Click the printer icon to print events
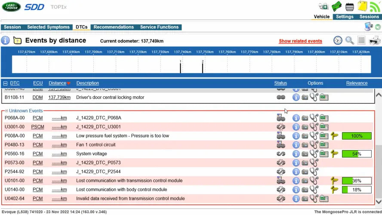382x215 pixels. tap(375, 40)
